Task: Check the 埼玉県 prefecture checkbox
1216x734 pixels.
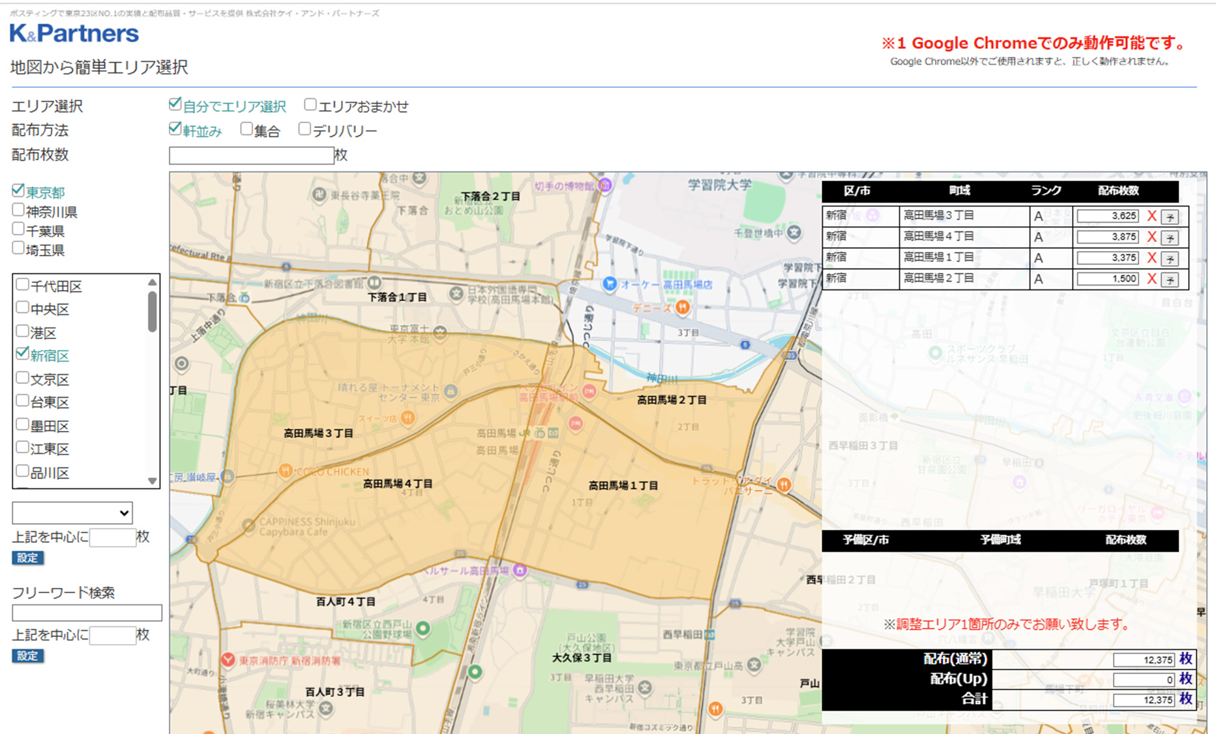Action: tap(18, 248)
